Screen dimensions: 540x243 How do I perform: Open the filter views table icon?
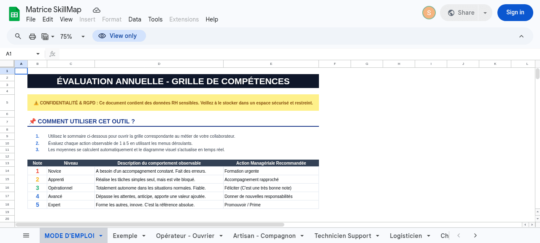click(x=45, y=36)
